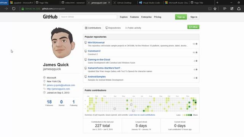Click the green Follow button

click(193, 27)
